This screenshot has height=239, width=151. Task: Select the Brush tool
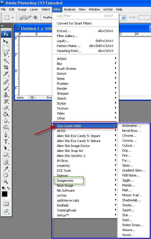pos(6,89)
